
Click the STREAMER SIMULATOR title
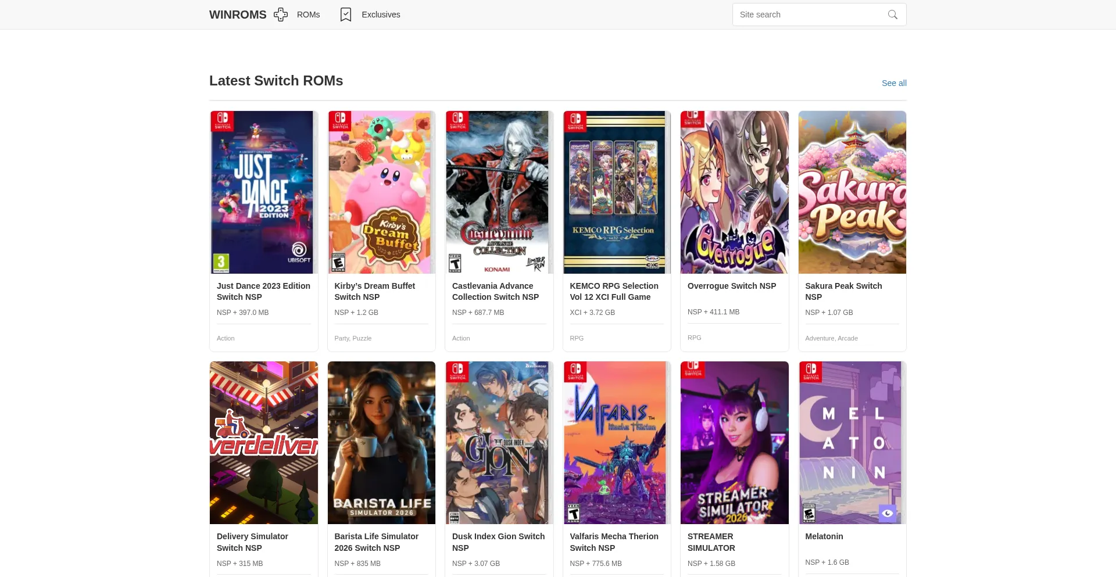711,542
